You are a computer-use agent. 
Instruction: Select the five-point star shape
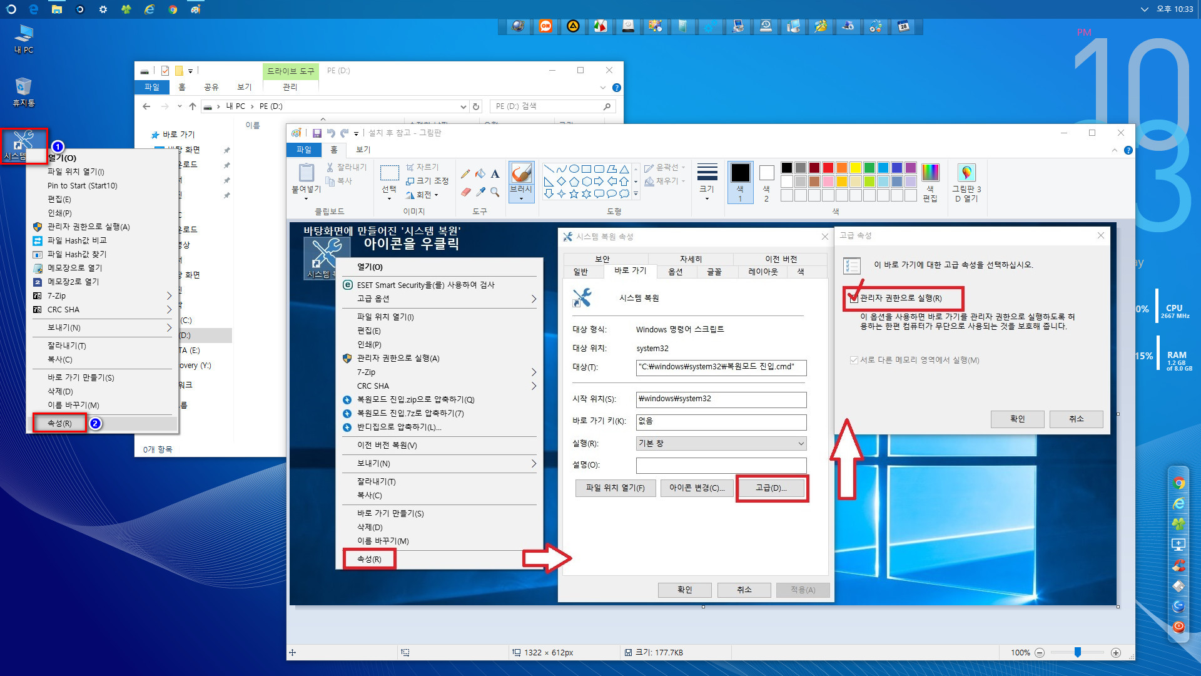click(x=574, y=194)
